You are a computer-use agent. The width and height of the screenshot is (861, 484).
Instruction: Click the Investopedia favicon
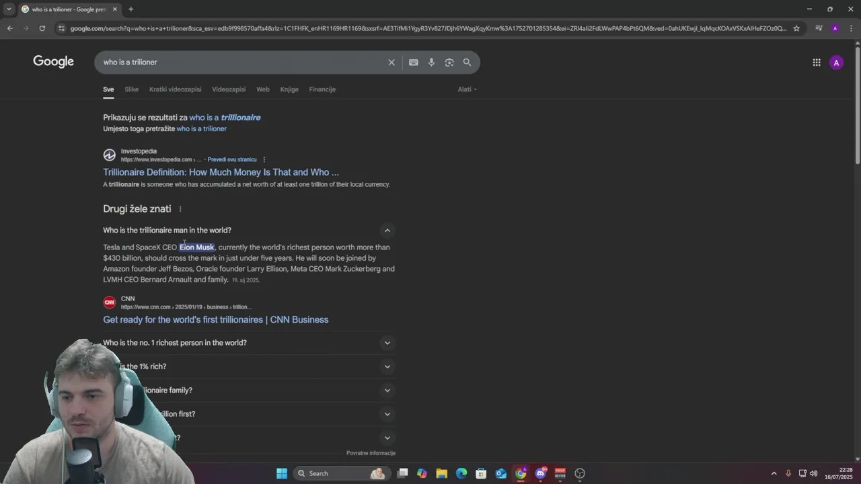pos(109,155)
